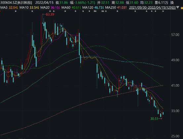Click the 25.00 price axis label

[175, 136]
